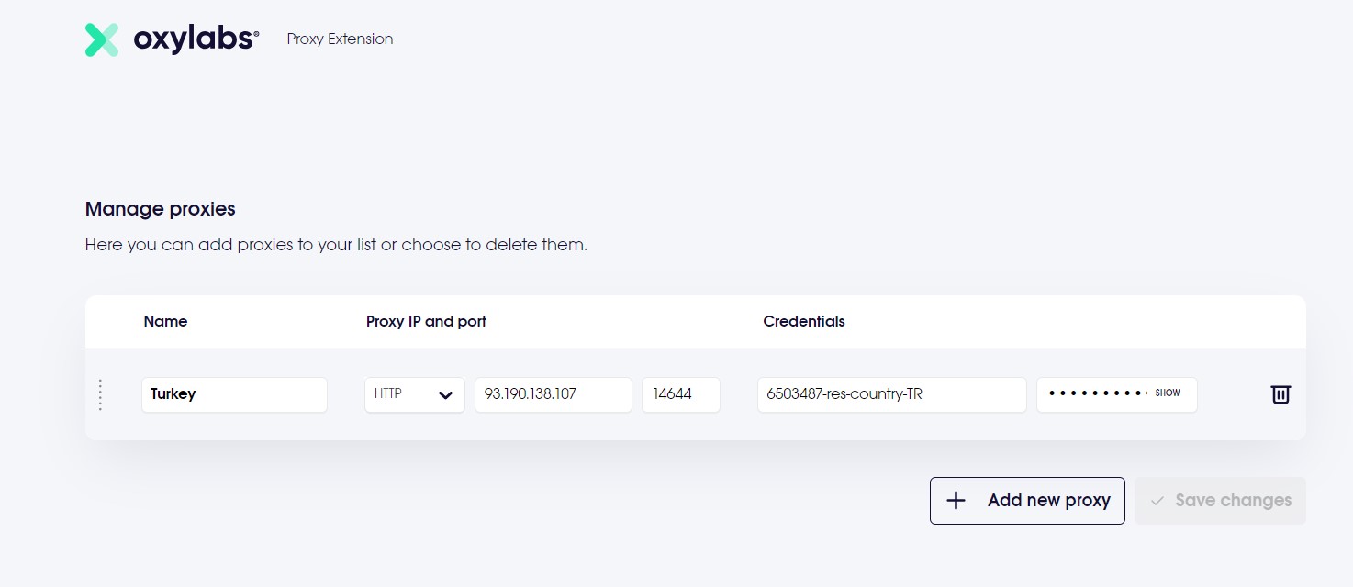The height and width of the screenshot is (587, 1353).
Task: Toggle SHOW to reveal the proxy password
Action: point(1168,393)
